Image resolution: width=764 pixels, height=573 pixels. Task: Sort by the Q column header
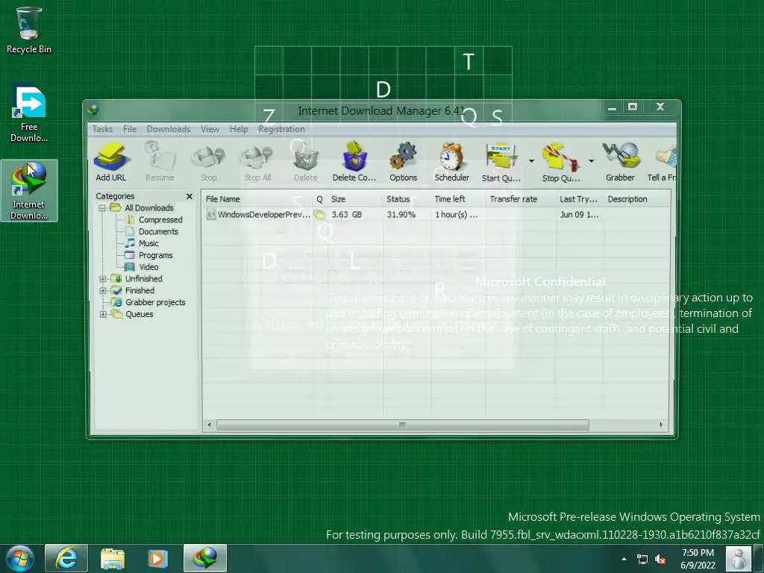(319, 198)
